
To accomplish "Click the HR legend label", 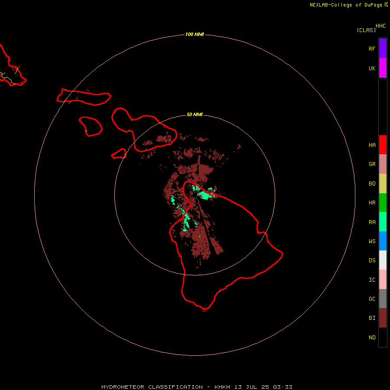I will 372,203.
